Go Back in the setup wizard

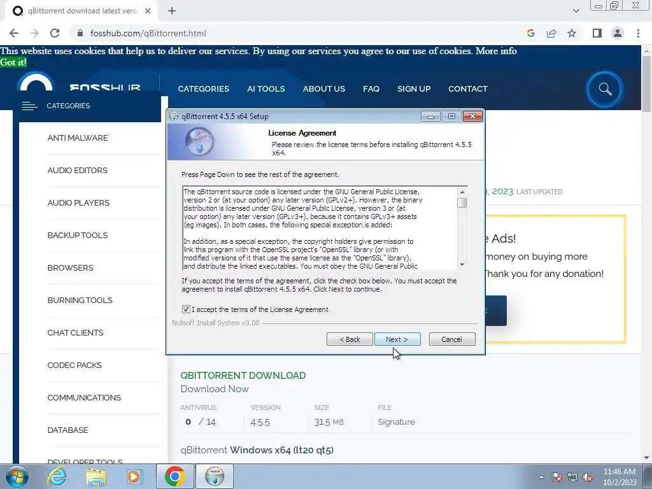pyautogui.click(x=350, y=339)
